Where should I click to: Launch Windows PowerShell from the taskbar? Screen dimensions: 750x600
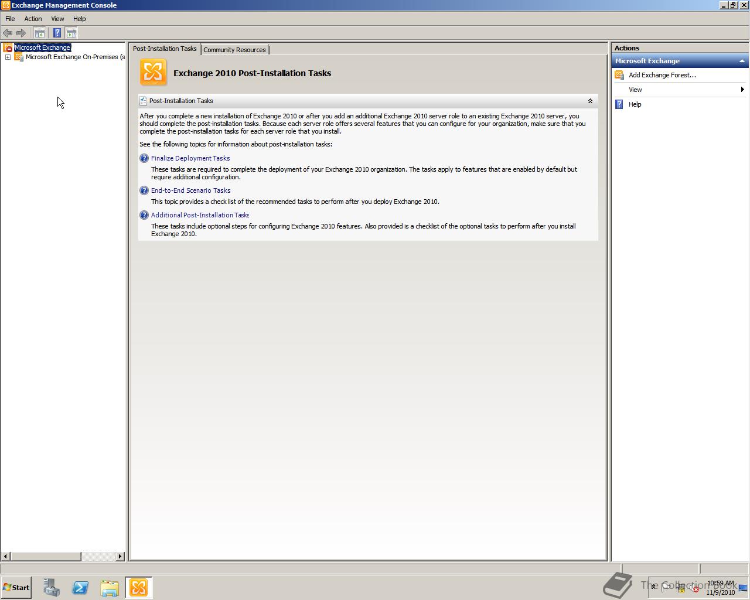click(80, 588)
